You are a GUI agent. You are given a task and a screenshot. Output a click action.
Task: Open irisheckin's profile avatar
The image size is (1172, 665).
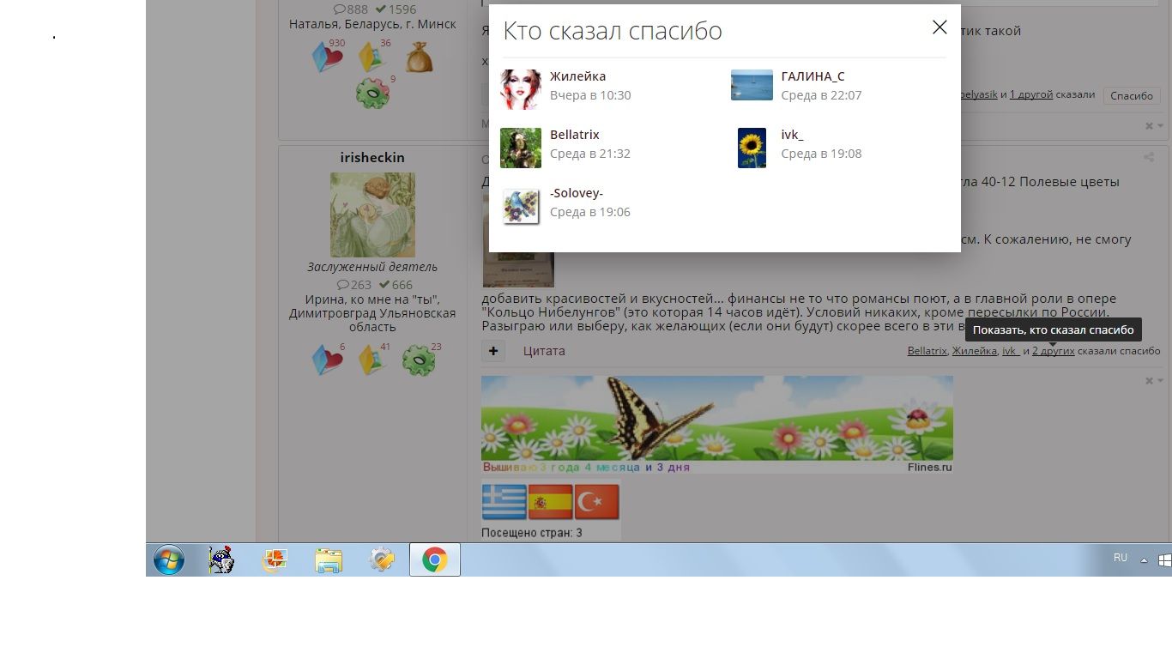372,215
